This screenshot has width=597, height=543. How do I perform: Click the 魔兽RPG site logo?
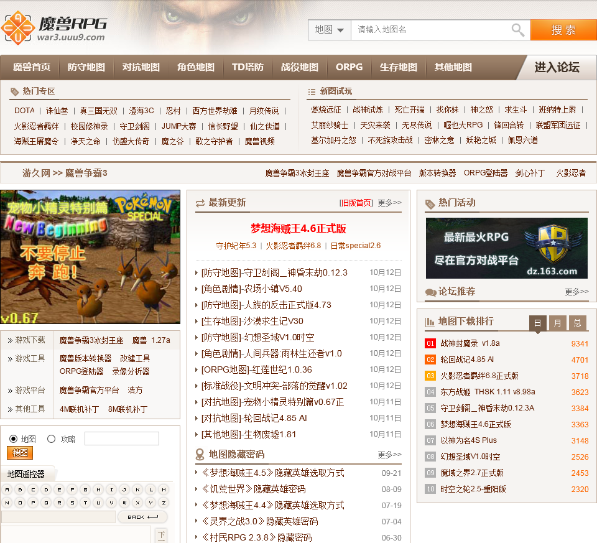coord(55,28)
